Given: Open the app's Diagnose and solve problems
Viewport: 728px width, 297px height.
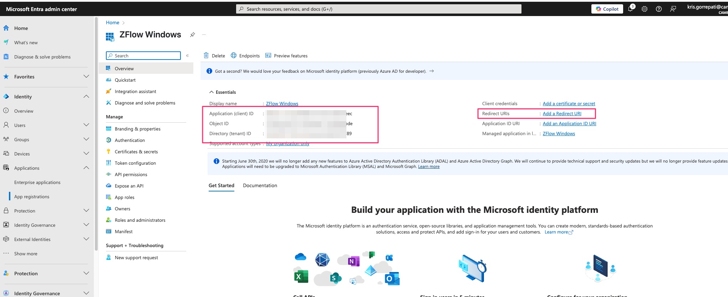Looking at the screenshot, I should [x=146, y=103].
